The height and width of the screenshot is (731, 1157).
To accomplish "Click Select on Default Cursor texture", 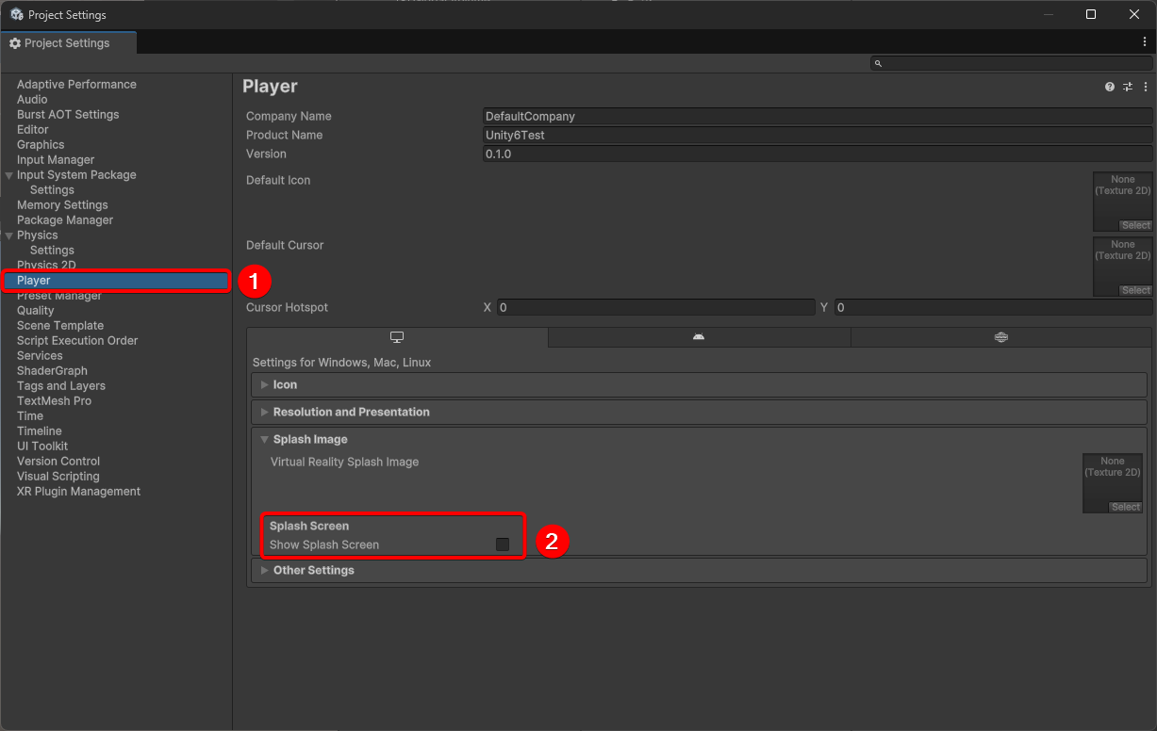I will 1135,290.
